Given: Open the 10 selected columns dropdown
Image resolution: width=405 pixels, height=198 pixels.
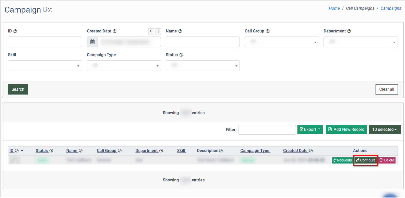Looking at the screenshot, I should pyautogui.click(x=384, y=129).
